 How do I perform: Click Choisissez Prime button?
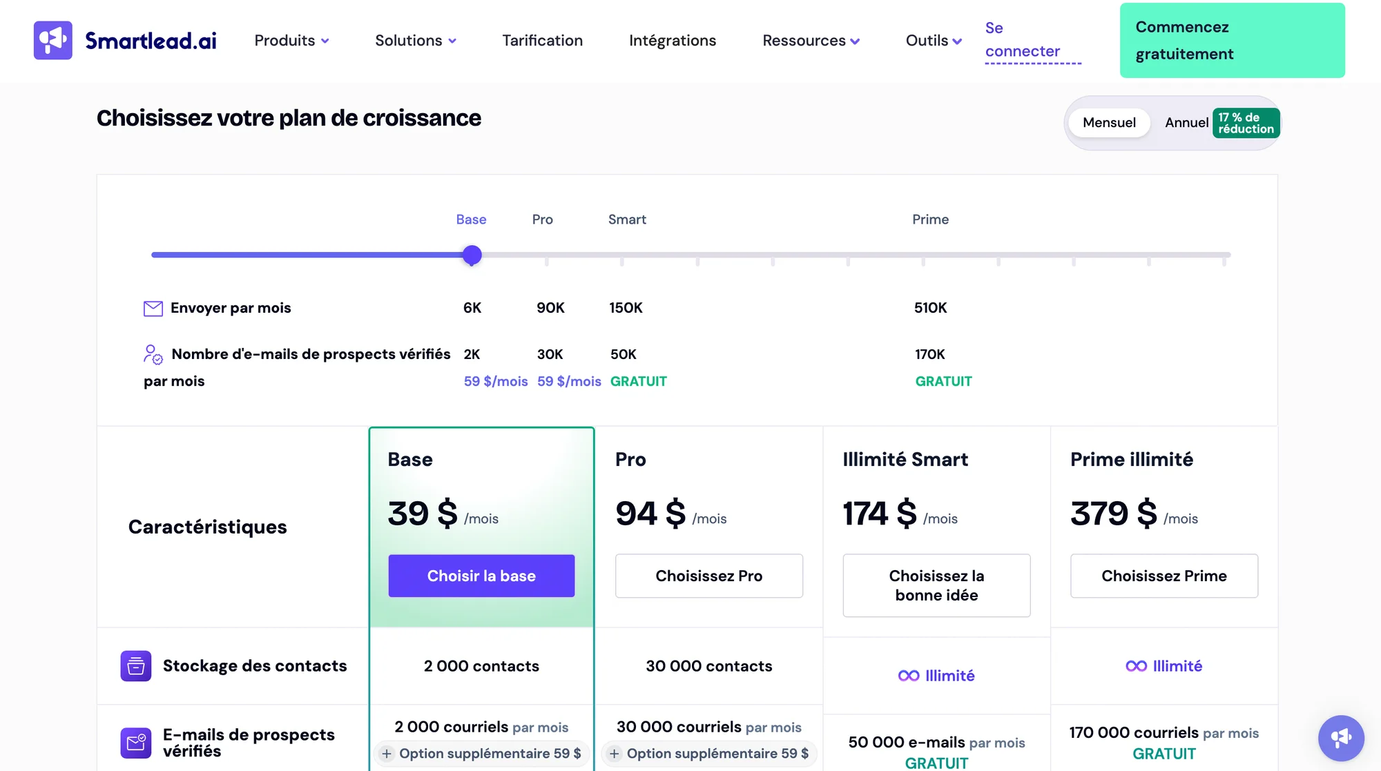pos(1163,576)
